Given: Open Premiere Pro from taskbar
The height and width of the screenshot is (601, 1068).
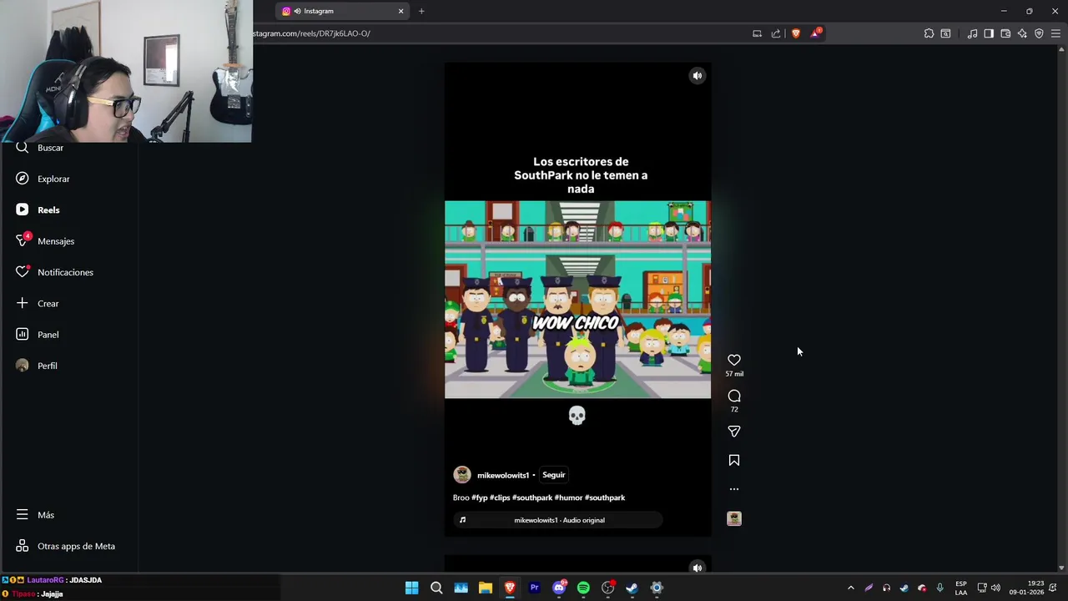Looking at the screenshot, I should tap(535, 588).
